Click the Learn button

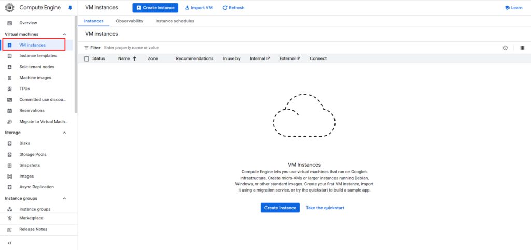tap(513, 8)
